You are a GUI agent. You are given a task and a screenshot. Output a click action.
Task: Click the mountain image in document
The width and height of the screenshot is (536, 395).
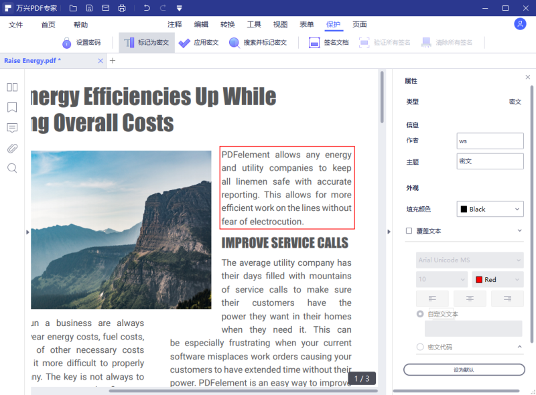click(x=121, y=230)
